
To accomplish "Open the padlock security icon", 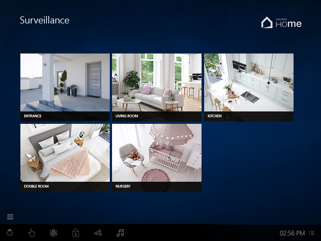I will [76, 233].
